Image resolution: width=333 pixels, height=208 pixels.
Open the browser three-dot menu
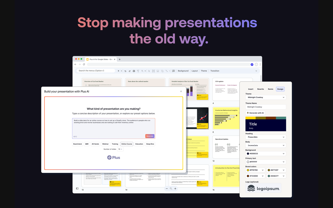pyautogui.click(x=260, y=64)
